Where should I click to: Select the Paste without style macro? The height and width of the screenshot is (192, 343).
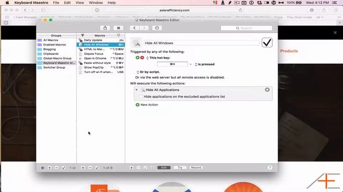click(x=101, y=63)
